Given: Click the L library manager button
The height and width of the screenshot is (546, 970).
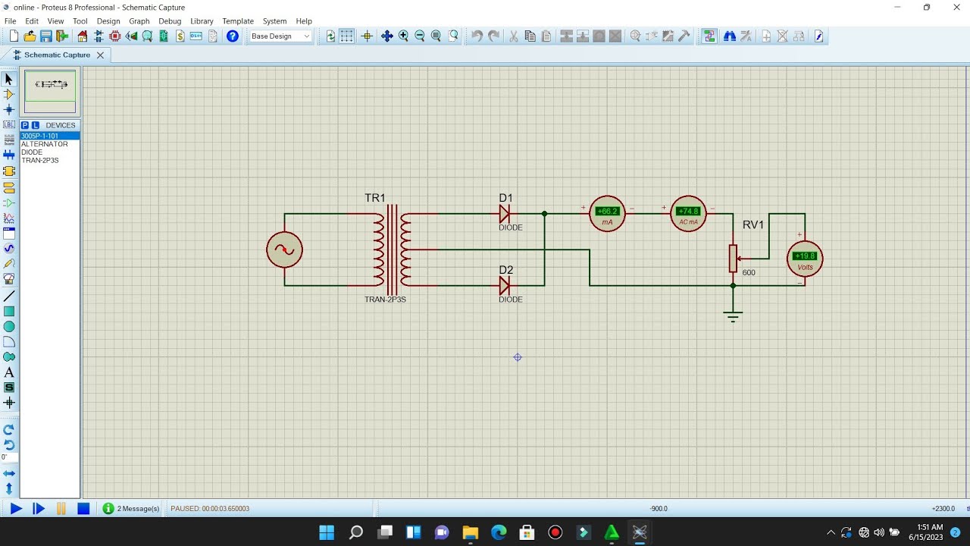Looking at the screenshot, I should (x=36, y=125).
